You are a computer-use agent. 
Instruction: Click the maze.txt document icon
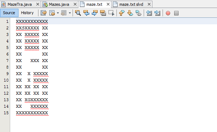click(x=82, y=4)
